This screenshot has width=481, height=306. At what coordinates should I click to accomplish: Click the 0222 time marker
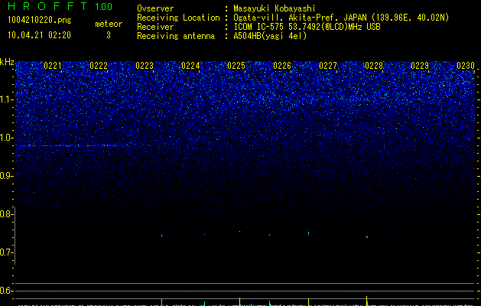[x=99, y=66]
